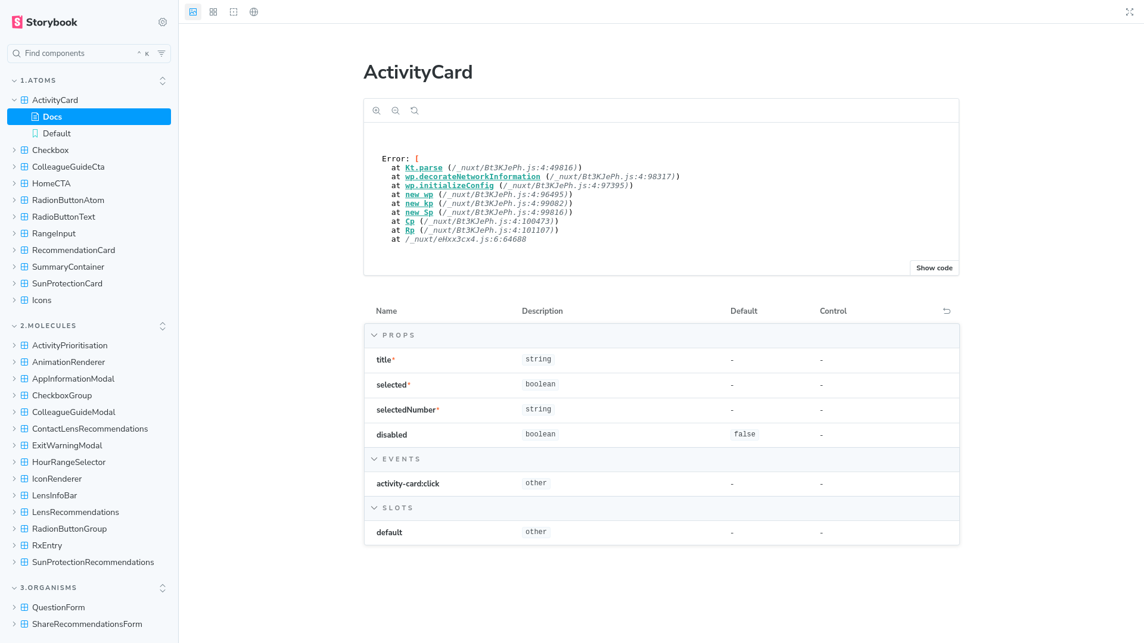
Task: Click the activity-card:click event name
Action: (x=408, y=483)
